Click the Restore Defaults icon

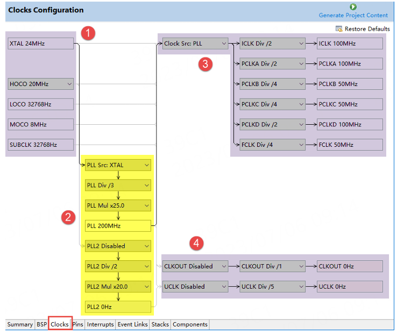339,29
